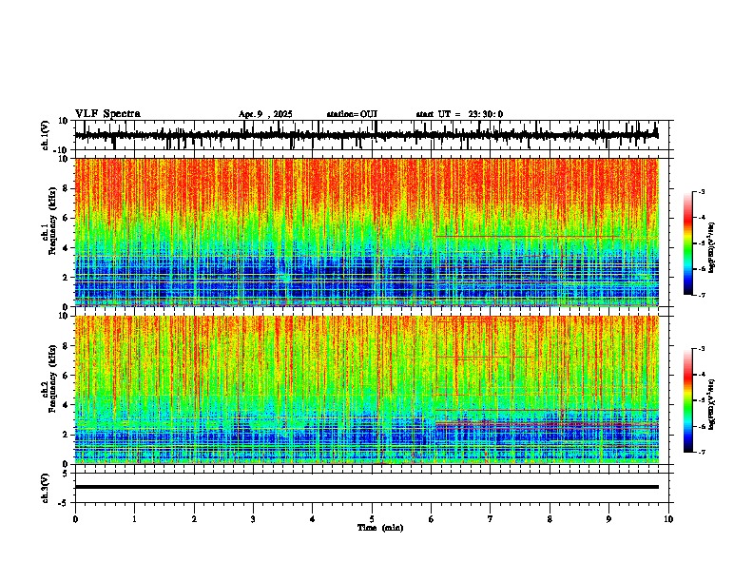
Task: Click the log(PSD) label beside ch.1 colorbar
Action: (711, 247)
